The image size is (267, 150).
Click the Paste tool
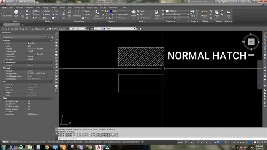pos(217,13)
